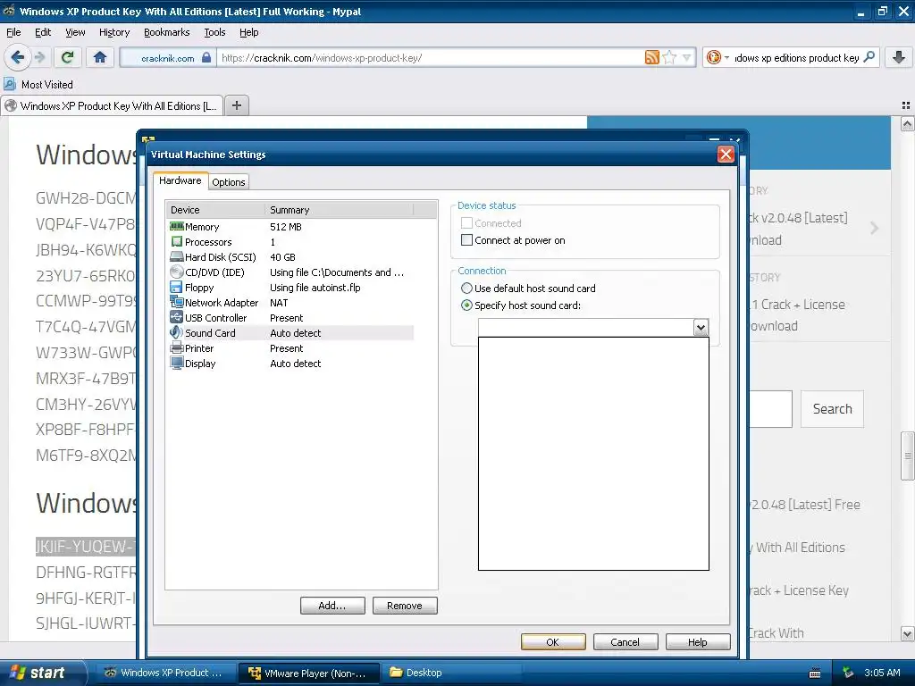Reload the page with refresh icon
This screenshot has height=686, width=915.
(x=67, y=57)
